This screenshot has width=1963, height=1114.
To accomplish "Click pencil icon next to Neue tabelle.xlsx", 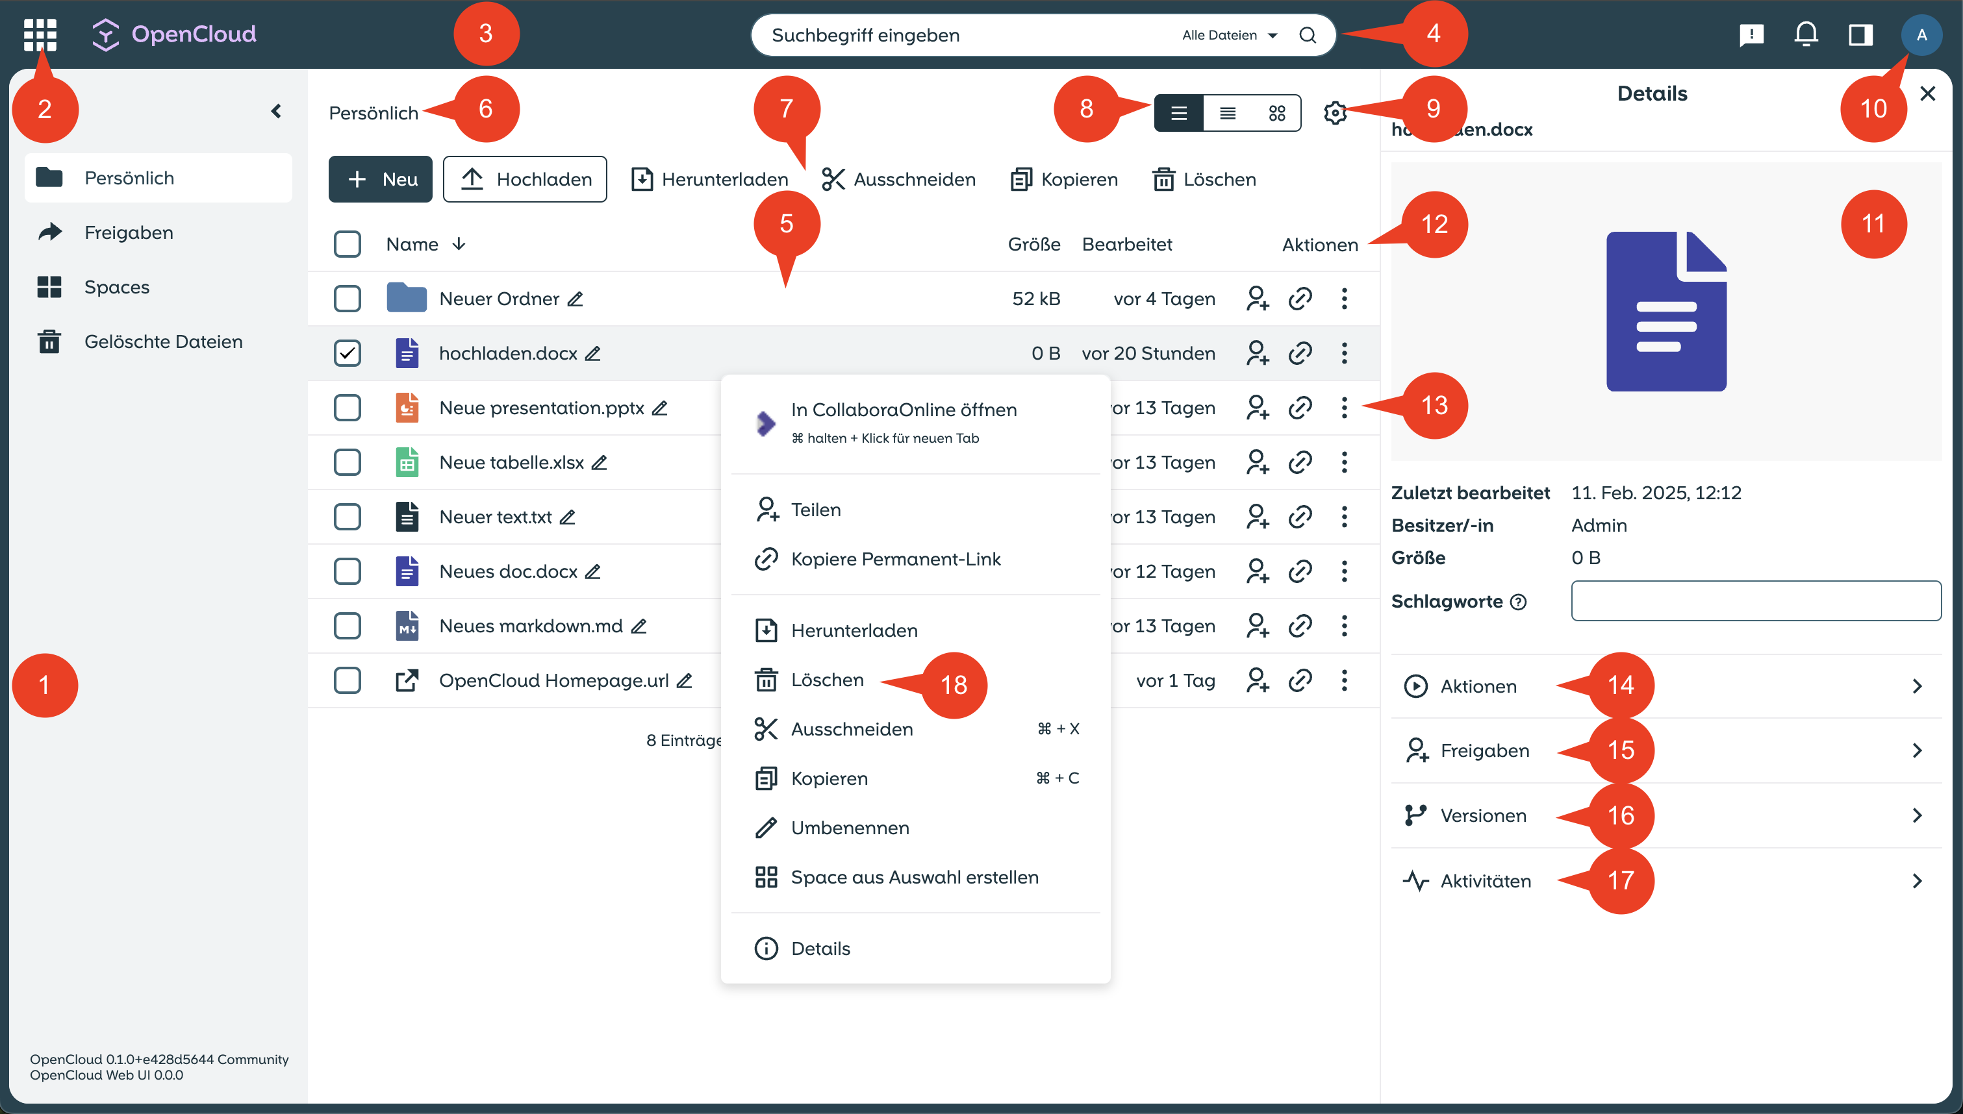I will pos(600,463).
